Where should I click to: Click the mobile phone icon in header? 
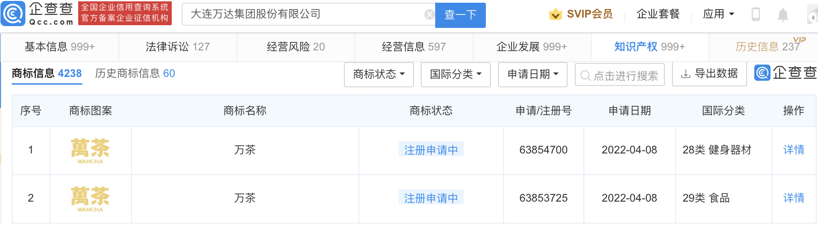756,14
